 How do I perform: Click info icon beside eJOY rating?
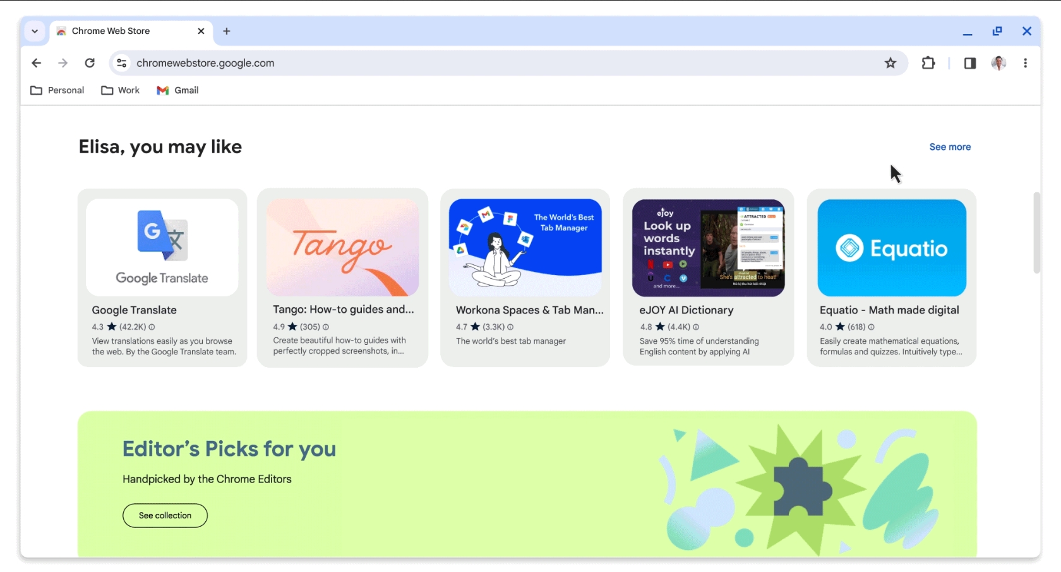[x=696, y=327]
